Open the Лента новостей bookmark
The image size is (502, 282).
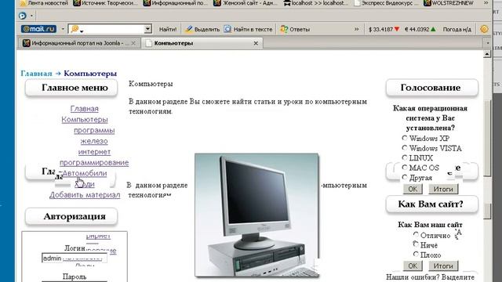[44, 3]
